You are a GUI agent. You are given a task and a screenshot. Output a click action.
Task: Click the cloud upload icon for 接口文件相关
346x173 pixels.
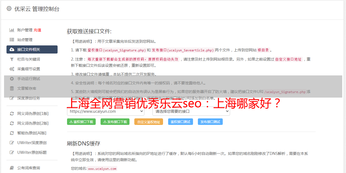(x=12, y=49)
